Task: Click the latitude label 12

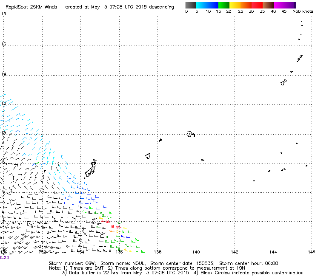Action: click(3, 104)
